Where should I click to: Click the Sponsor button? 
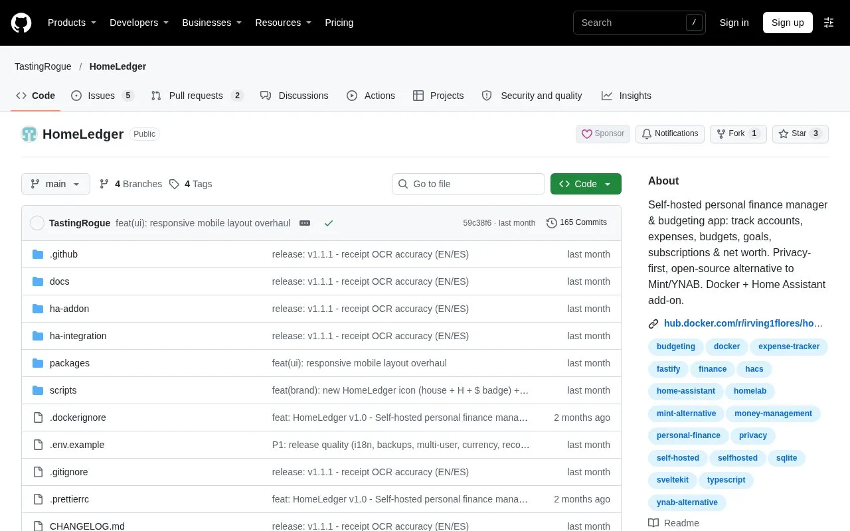[x=603, y=133]
